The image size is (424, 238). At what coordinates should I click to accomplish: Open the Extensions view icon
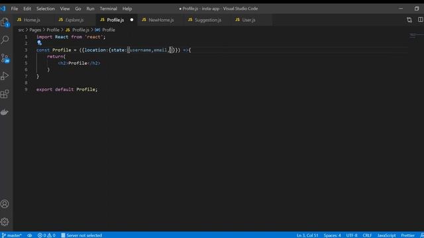point(5,94)
